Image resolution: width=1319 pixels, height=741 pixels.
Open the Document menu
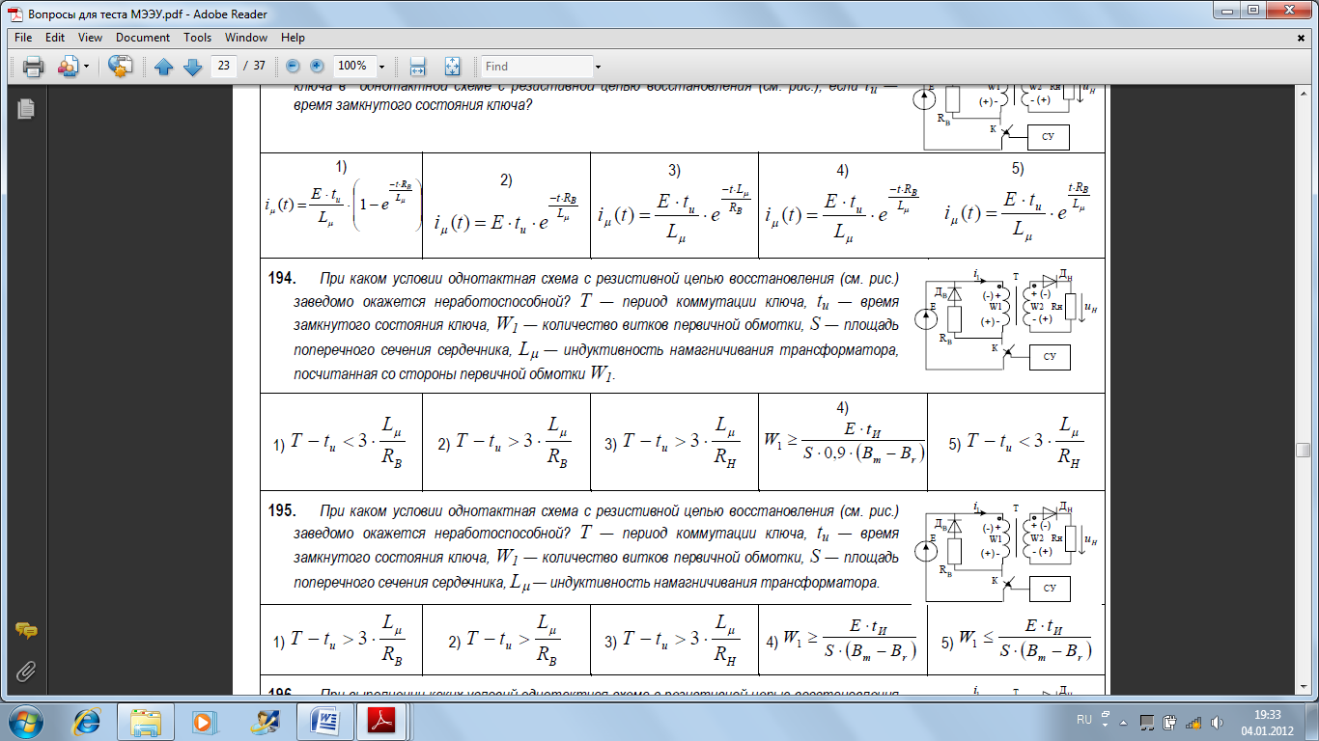[x=143, y=38]
